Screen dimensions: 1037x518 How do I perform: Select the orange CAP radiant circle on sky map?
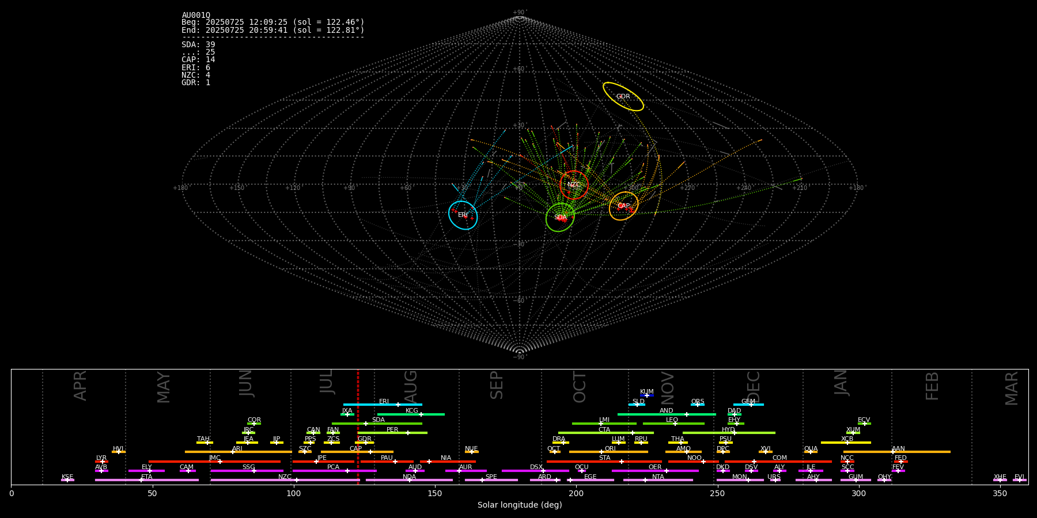pos(623,206)
